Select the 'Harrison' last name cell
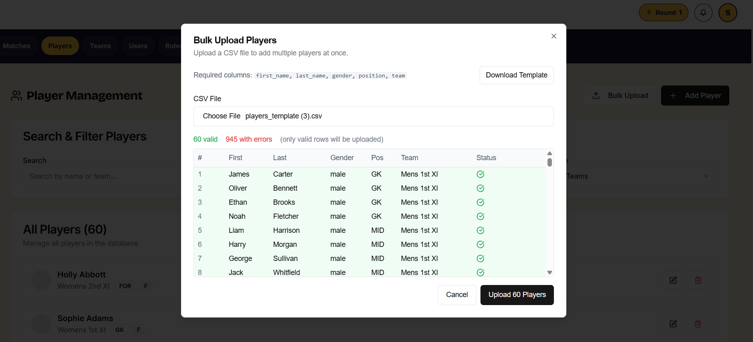The height and width of the screenshot is (342, 753). coord(287,230)
